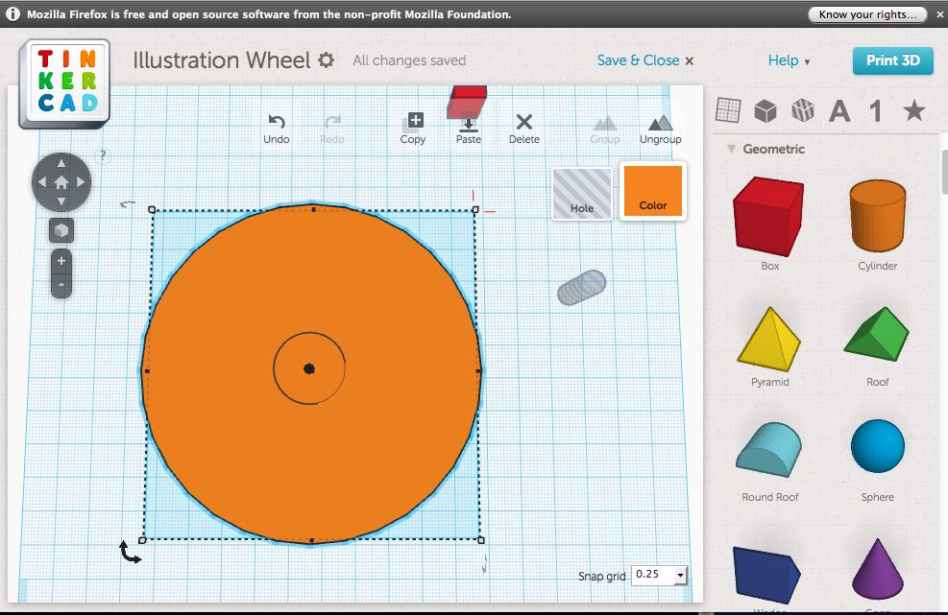Click the top-left corner resize handle

click(x=152, y=209)
